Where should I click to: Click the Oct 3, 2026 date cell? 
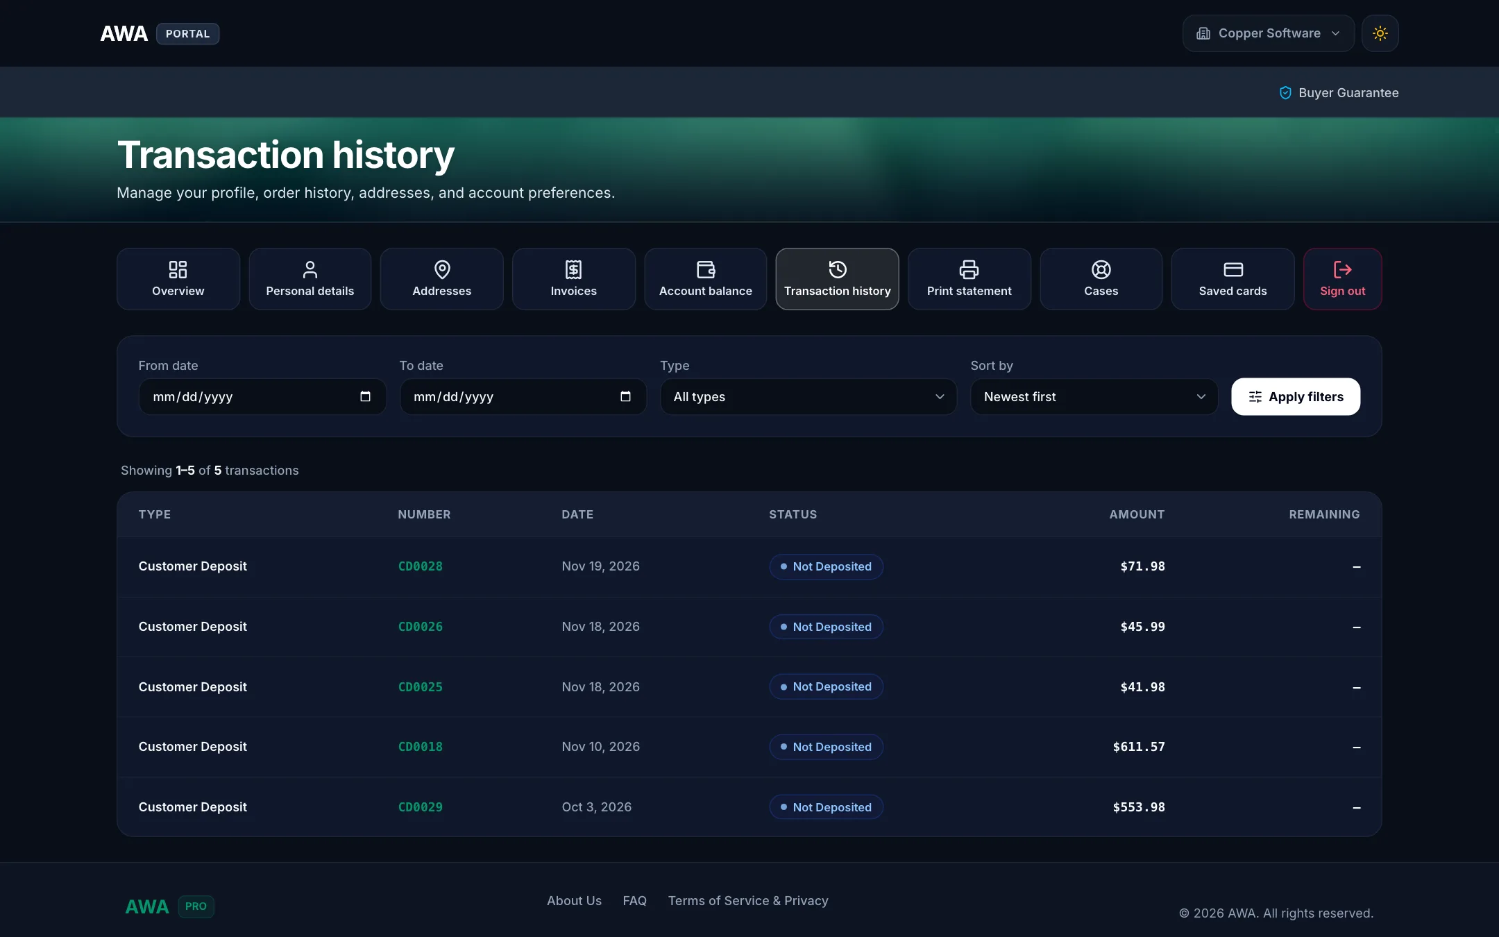point(597,807)
